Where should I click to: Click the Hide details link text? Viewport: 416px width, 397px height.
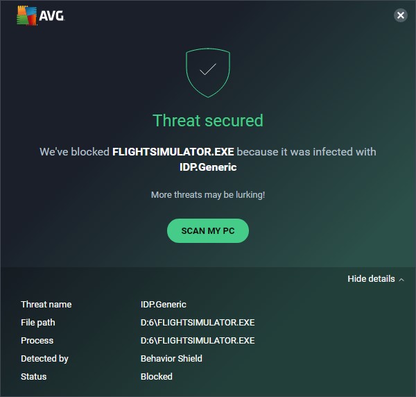pos(371,279)
